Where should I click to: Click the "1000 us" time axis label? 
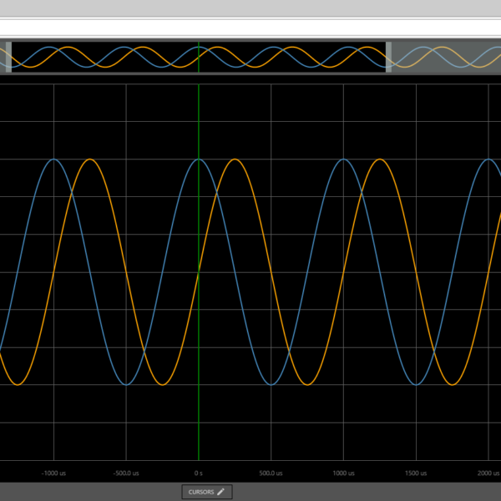(x=343, y=473)
